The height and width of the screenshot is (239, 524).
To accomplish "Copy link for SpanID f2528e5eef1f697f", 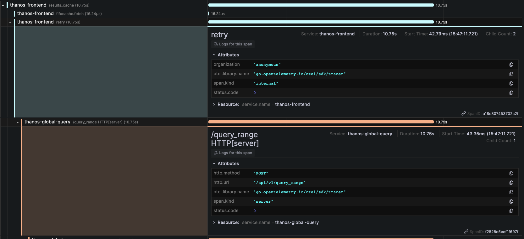I will coord(466,231).
